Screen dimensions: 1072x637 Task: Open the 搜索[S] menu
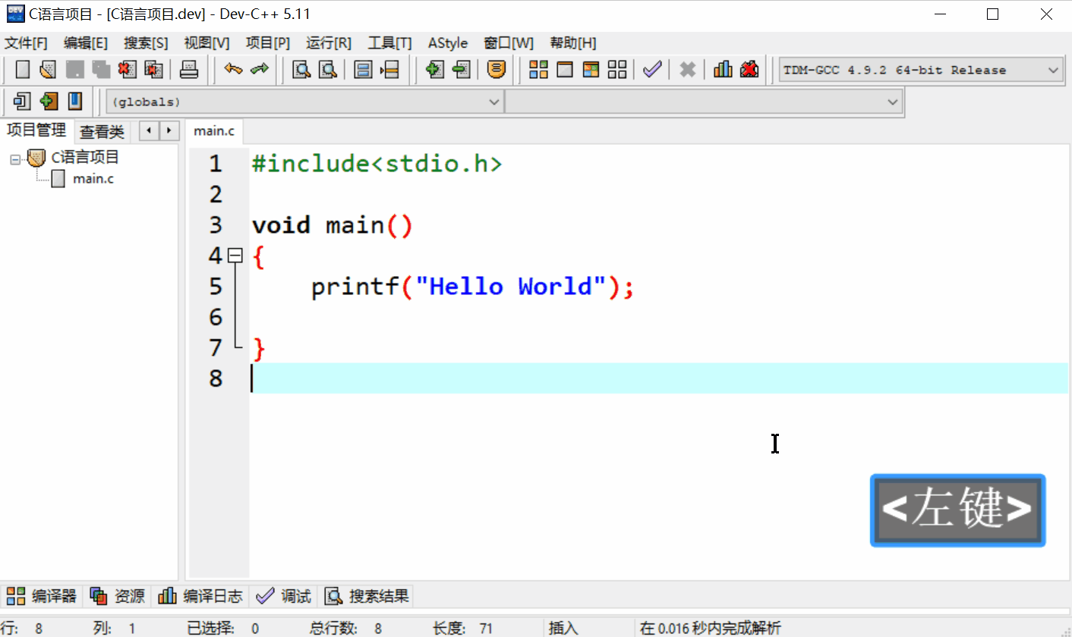pyautogui.click(x=146, y=43)
